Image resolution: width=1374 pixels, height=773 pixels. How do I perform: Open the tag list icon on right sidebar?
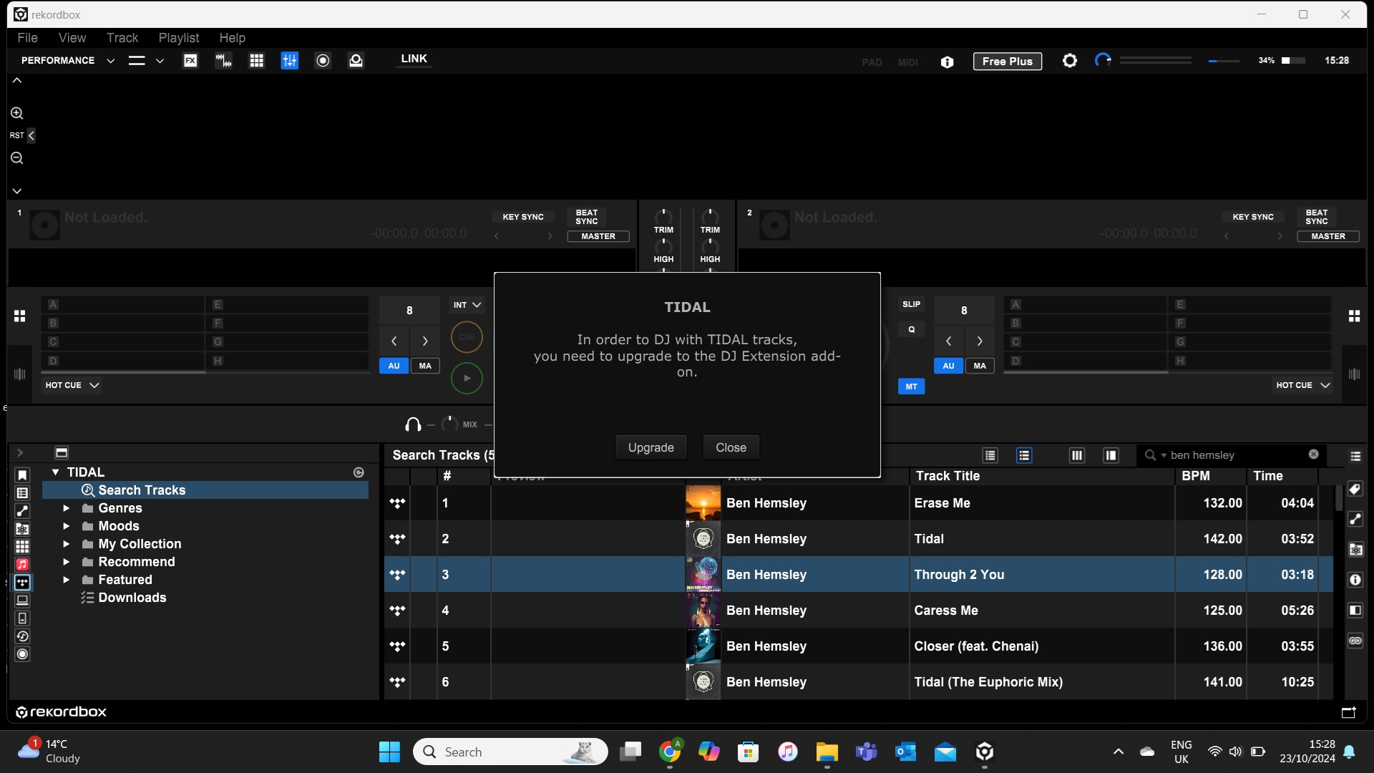1355,490
